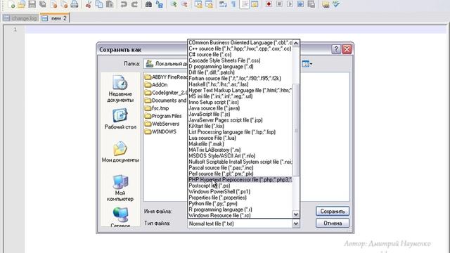Pick Properties file (*.properties) entry
The width and height of the screenshot is (450, 253).
[240, 197]
